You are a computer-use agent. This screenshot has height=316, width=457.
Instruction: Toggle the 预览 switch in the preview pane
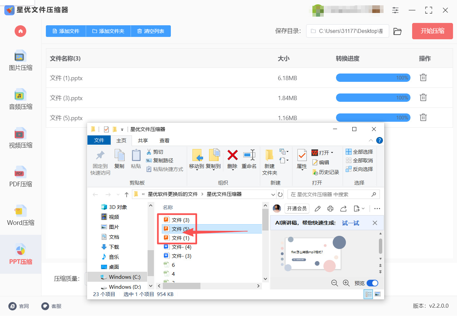[x=373, y=283]
